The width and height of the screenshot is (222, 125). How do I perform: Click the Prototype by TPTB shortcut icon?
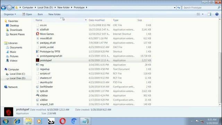tap(37, 52)
